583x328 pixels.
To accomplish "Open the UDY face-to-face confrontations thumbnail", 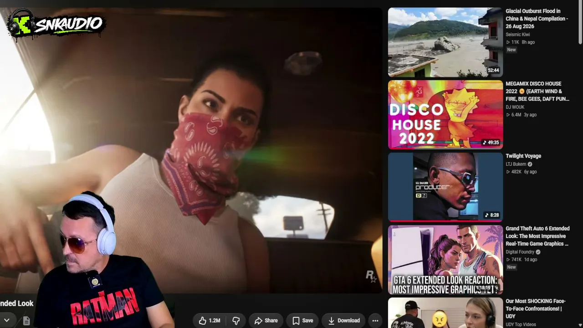I will coord(445,313).
